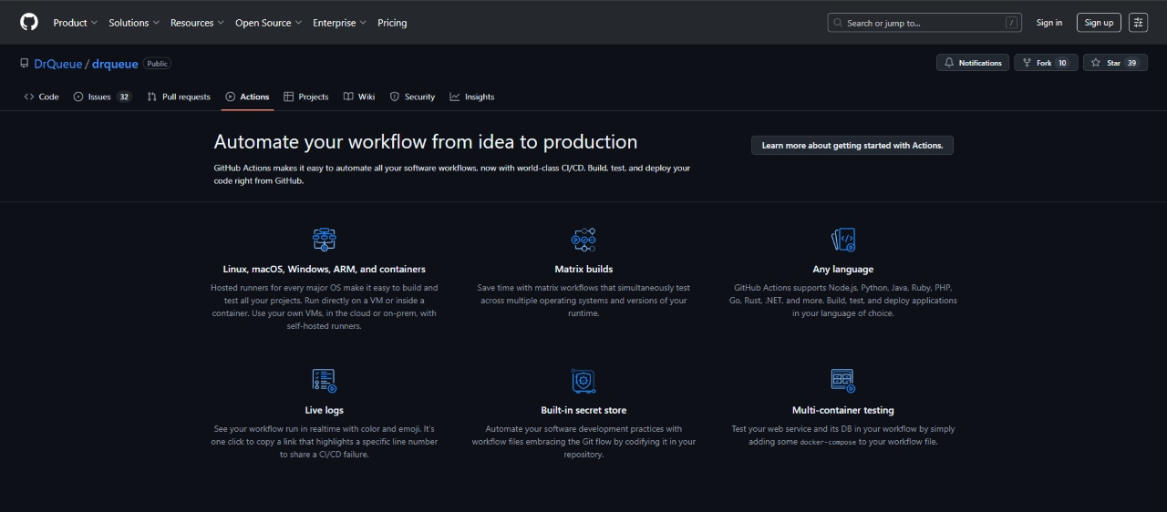
Task: Open the DrQueue owner link
Action: [57, 64]
